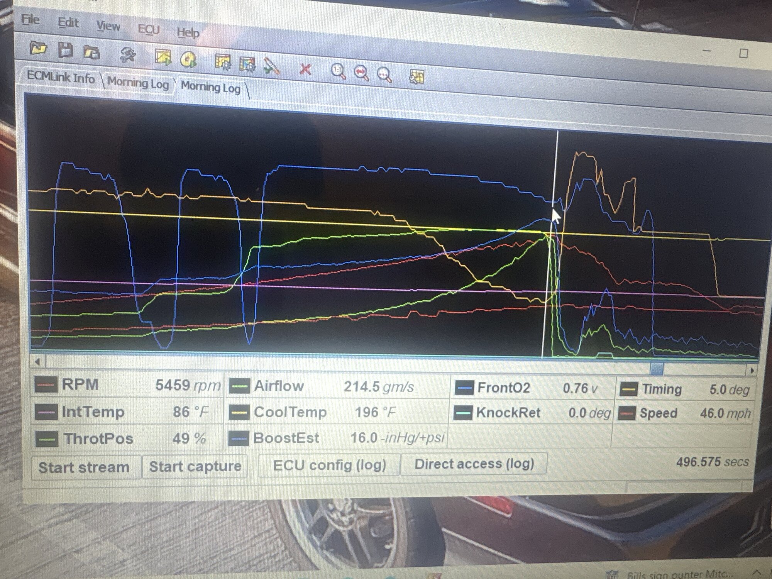Click the graph scrollbar left arrow

pyautogui.click(x=38, y=362)
